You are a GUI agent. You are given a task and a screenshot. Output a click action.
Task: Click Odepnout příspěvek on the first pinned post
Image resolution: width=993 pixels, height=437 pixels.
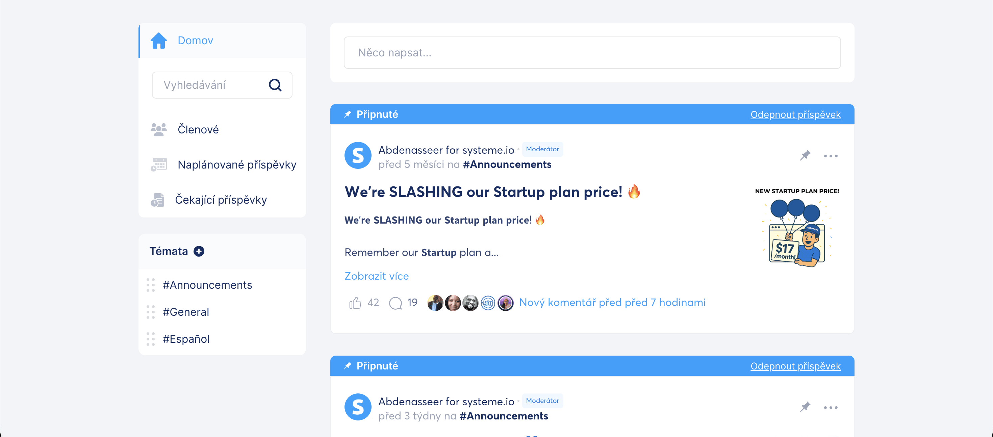[795, 114]
